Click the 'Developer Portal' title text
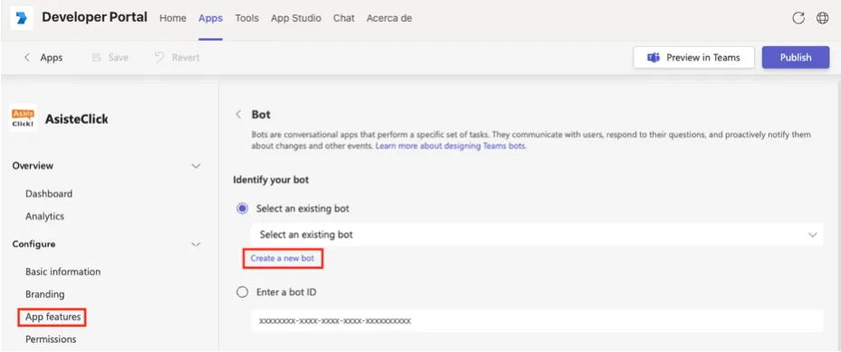 tap(94, 17)
